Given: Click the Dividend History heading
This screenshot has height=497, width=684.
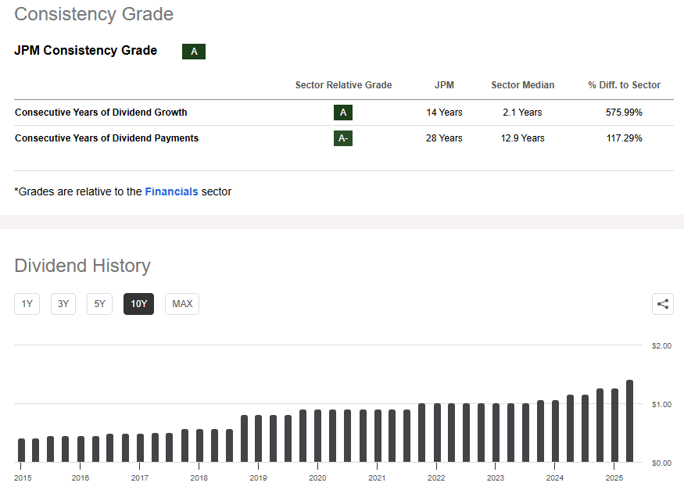Looking at the screenshot, I should [82, 266].
